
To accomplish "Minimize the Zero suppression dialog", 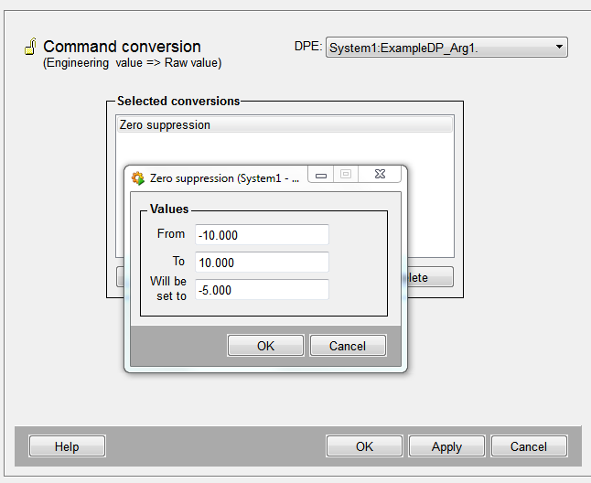I will [x=320, y=174].
